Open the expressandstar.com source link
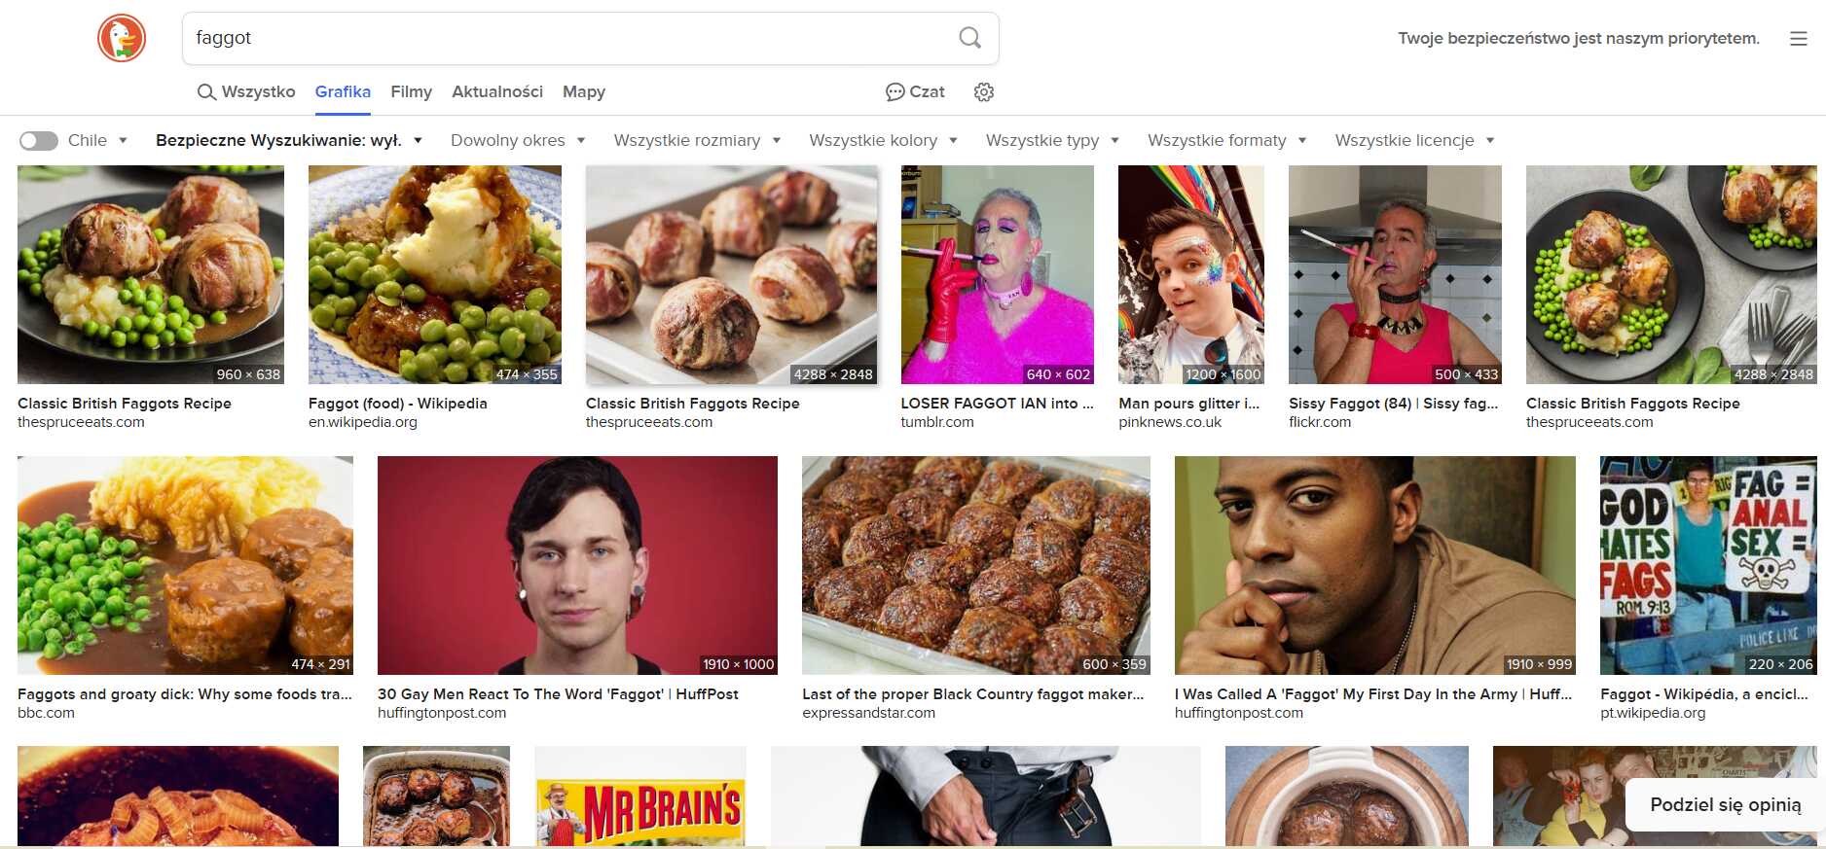The width and height of the screenshot is (1826, 849). pos(868,713)
